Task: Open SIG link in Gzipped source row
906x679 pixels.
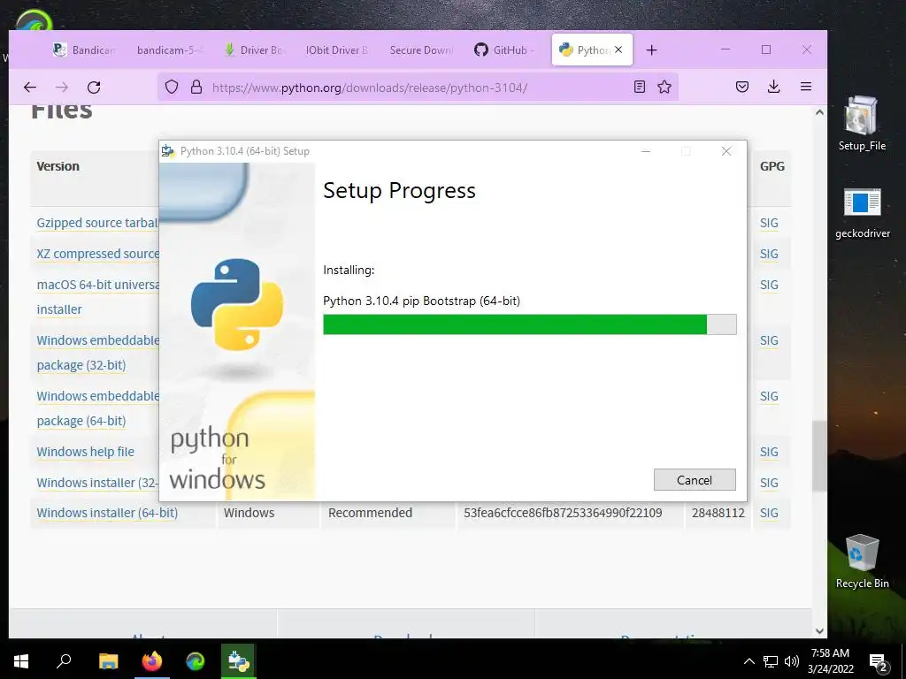Action: (769, 223)
